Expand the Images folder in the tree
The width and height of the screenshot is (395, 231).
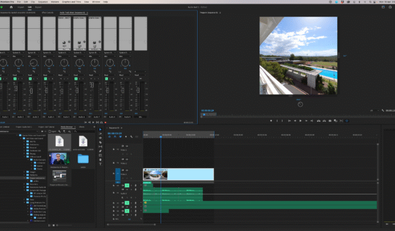(24, 172)
